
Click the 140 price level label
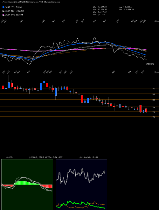(x=153, y=94)
